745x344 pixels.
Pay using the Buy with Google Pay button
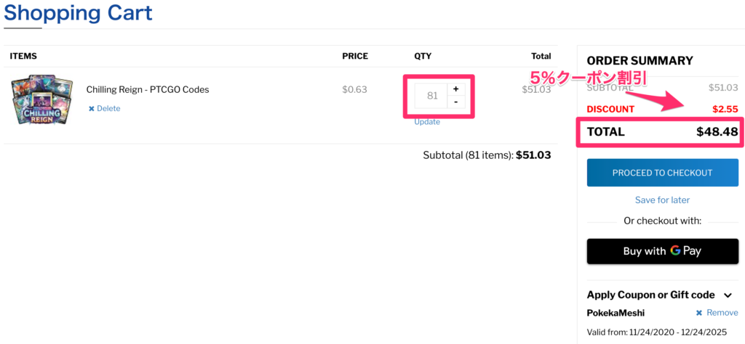[x=662, y=251]
